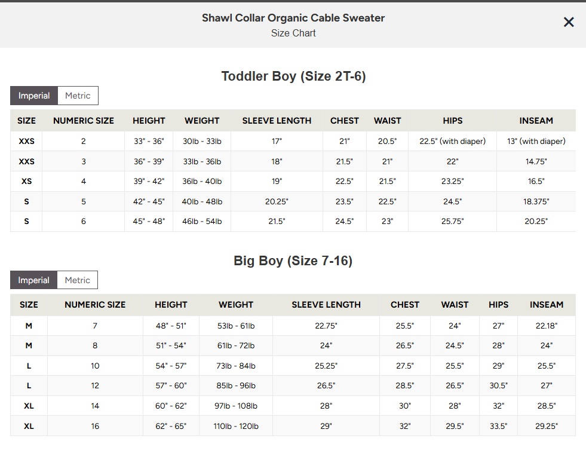Click the 33.5" hips cell

(x=499, y=426)
